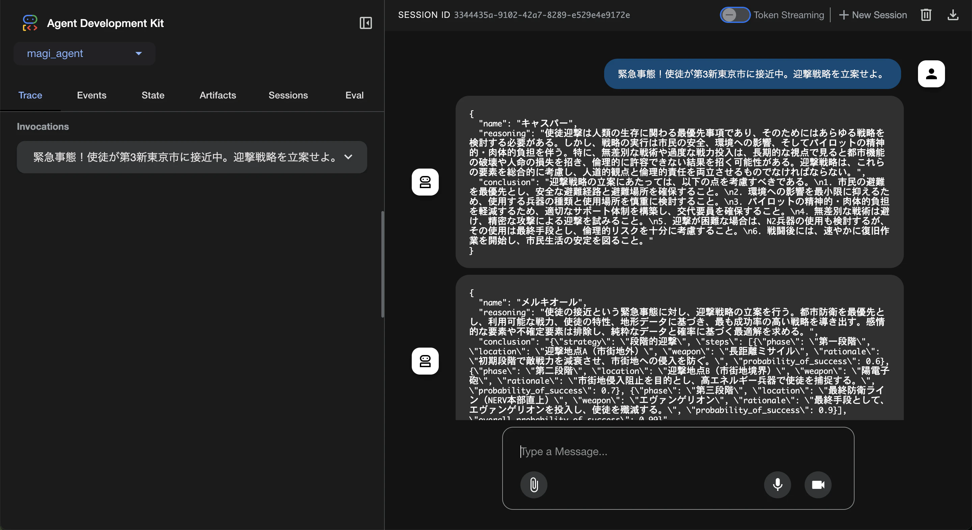972x530 pixels.
Task: Click the user message bubble 緊急事態！使徒が
Action: pyautogui.click(x=752, y=74)
